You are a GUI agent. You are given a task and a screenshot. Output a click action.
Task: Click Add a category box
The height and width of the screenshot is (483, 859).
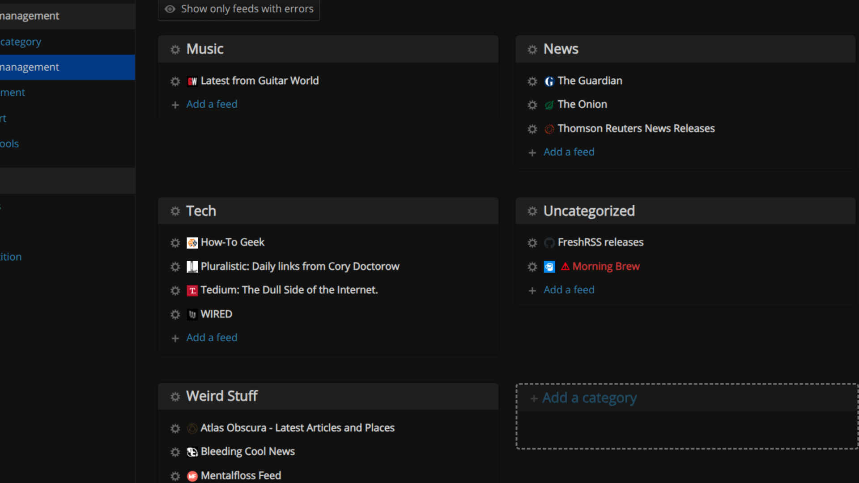[687, 416]
